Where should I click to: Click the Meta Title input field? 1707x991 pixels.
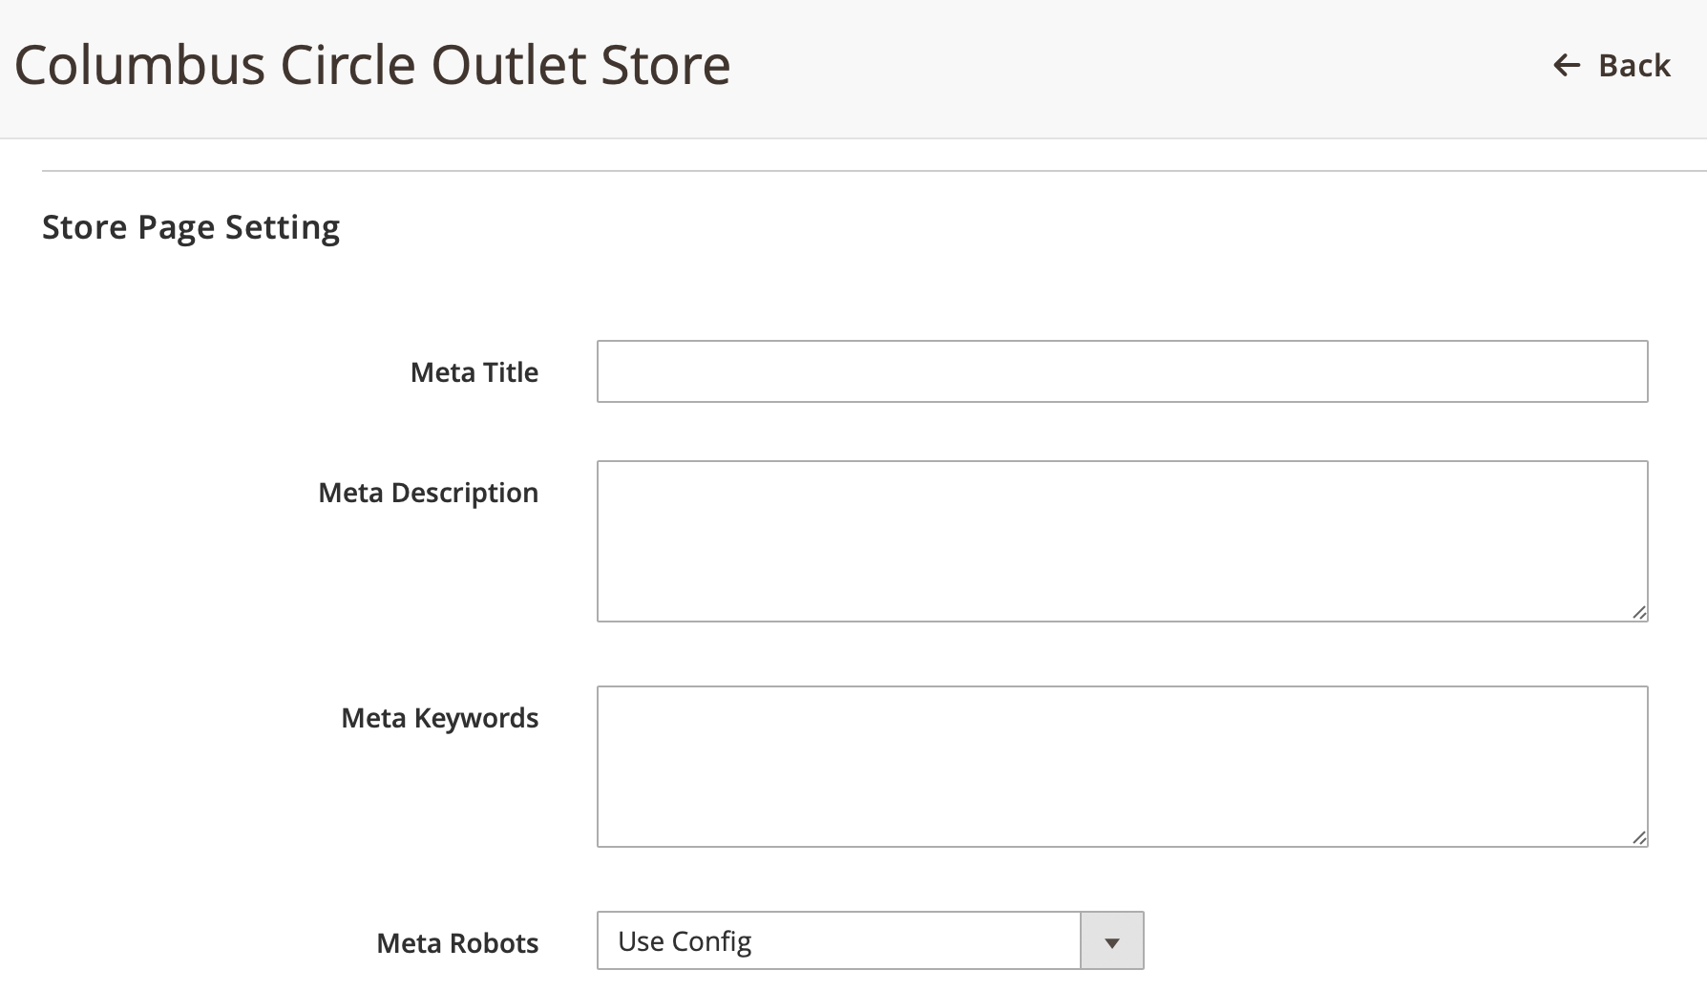[x=1122, y=371]
